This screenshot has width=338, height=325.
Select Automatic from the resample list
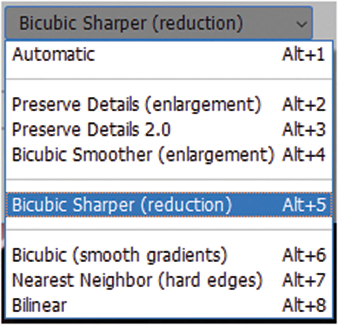53,55
